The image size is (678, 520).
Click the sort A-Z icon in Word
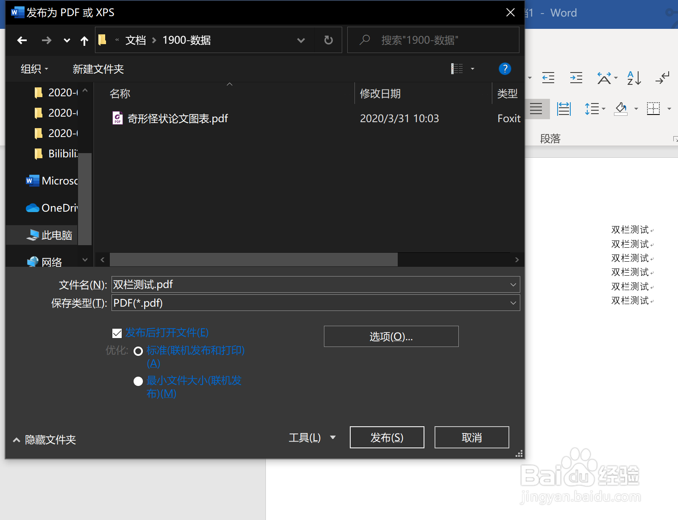634,78
